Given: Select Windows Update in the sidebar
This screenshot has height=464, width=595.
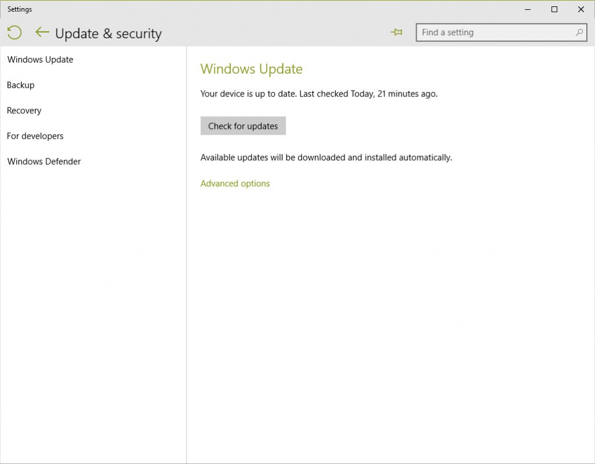Looking at the screenshot, I should (x=40, y=60).
